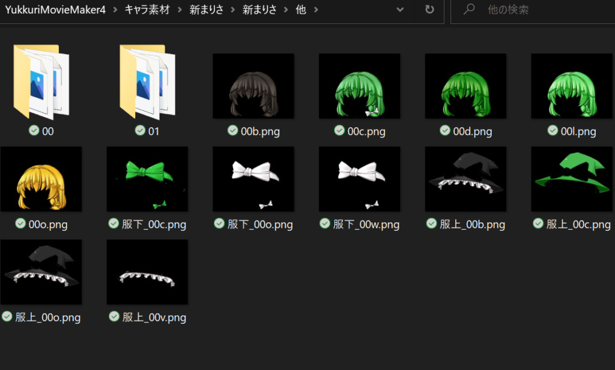Expand chevron between the two 新まりさ breadcrumbs
This screenshot has height=370, width=615.
tap(232, 10)
